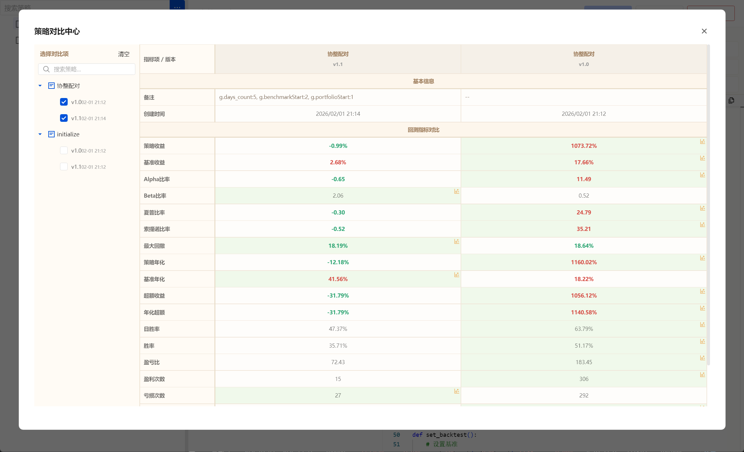Collapse the initialize tree node

pyautogui.click(x=40, y=134)
